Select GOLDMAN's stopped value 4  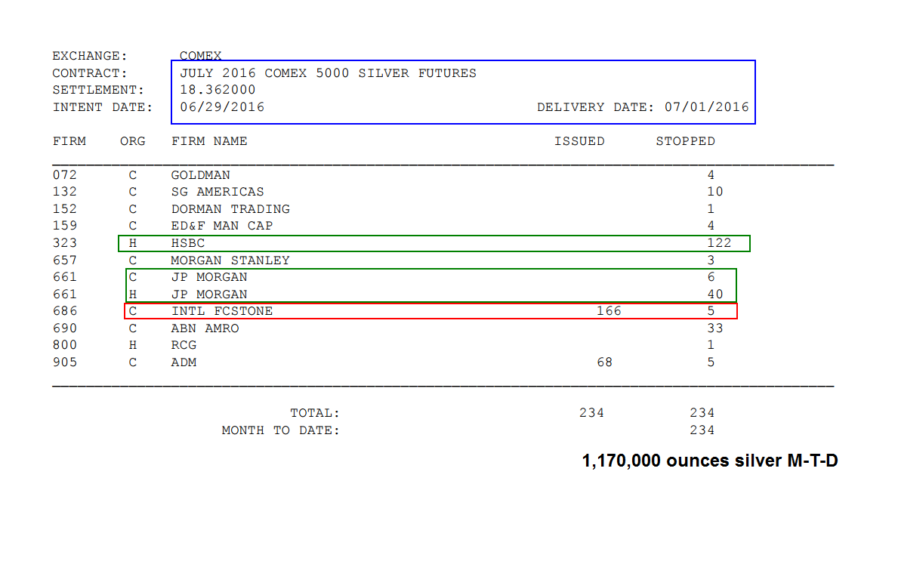tap(711, 175)
